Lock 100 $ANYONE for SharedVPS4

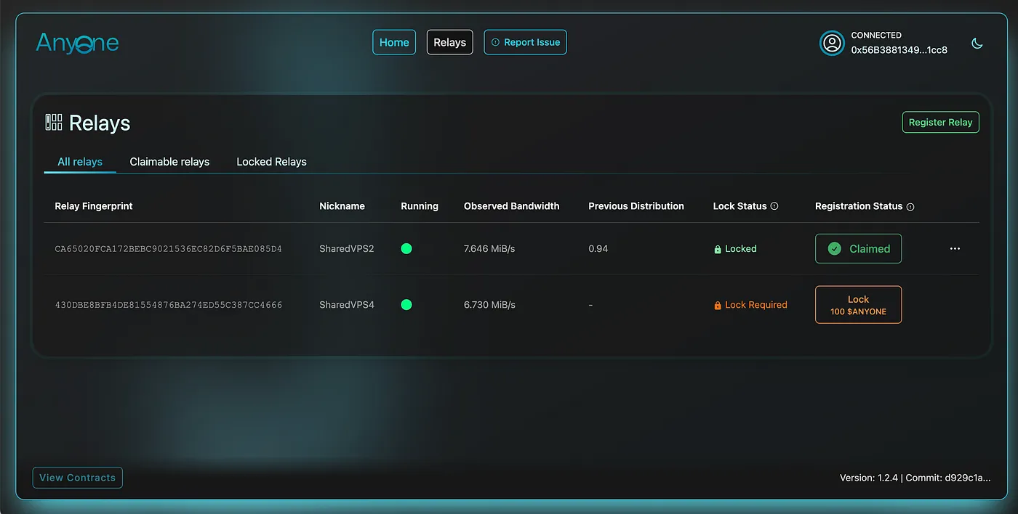858,305
